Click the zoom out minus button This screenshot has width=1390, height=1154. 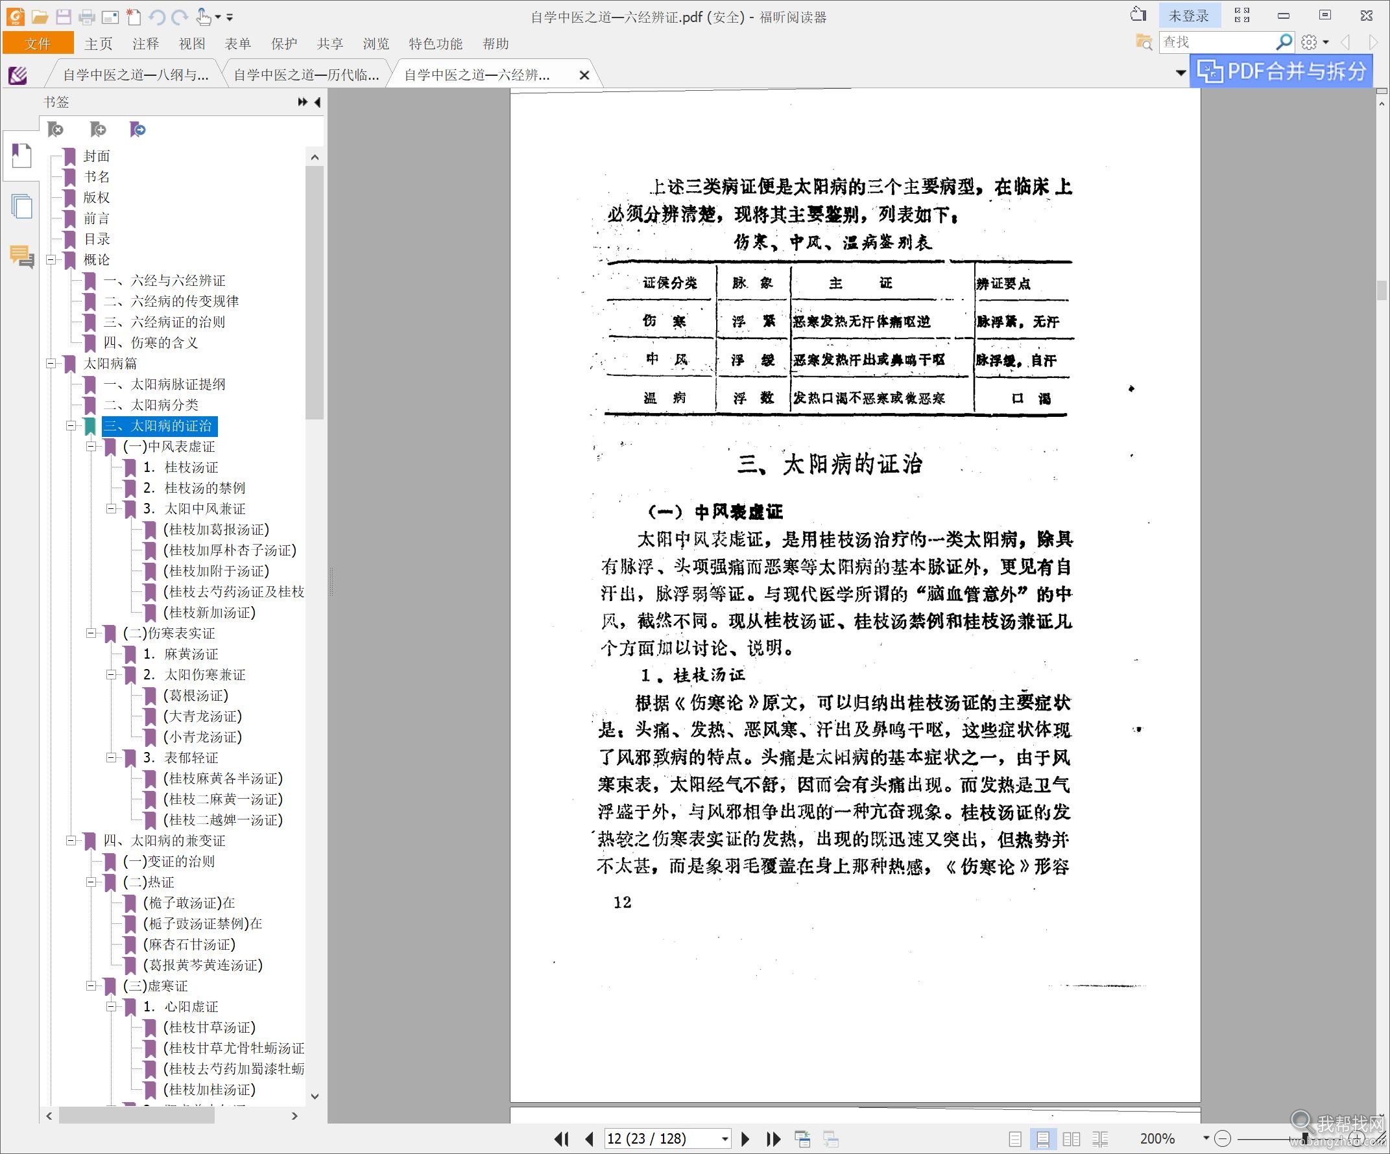pos(1223,1139)
